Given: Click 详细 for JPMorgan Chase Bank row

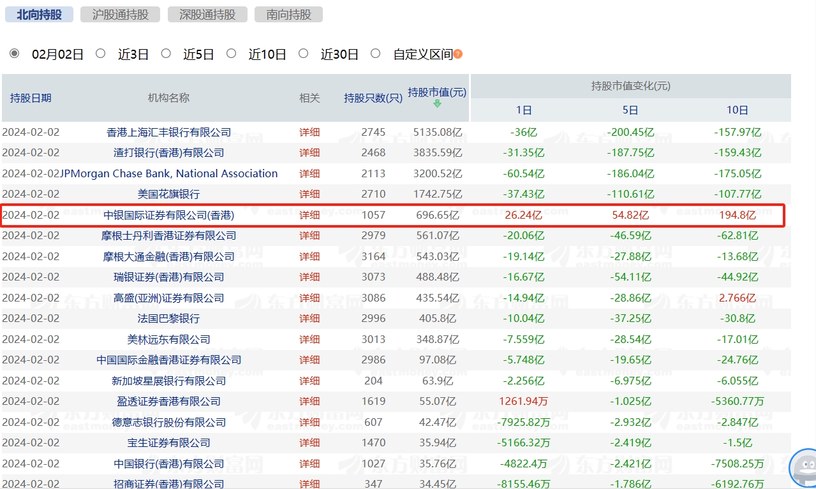Looking at the screenshot, I should (309, 173).
